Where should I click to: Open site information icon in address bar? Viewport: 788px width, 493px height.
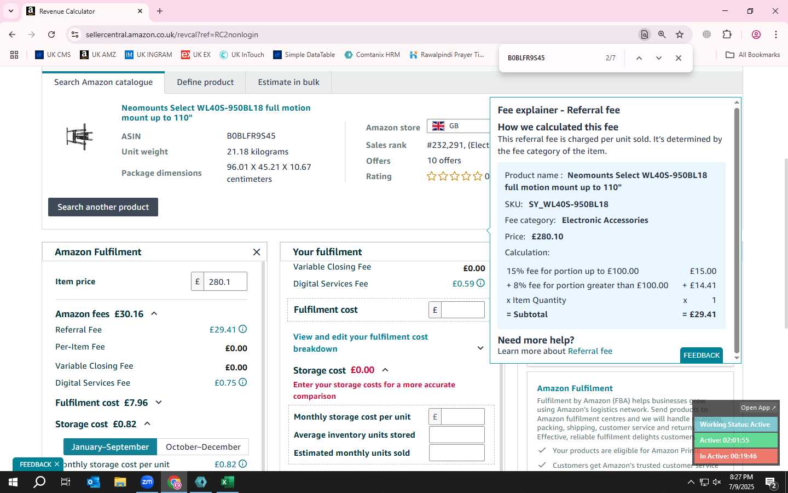click(x=75, y=35)
